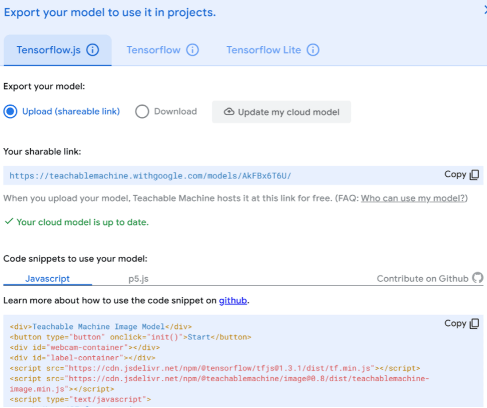Click the tfjs@1.3.1 script source line

(215, 368)
